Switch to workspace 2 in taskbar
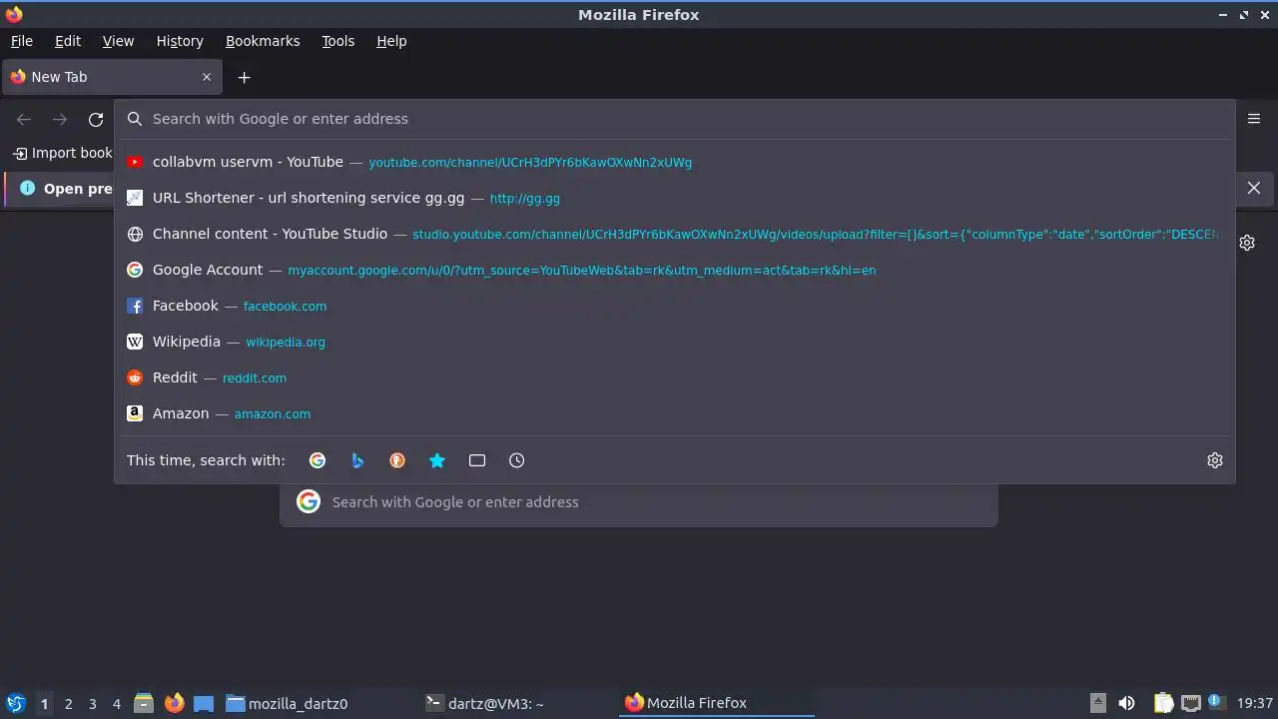This screenshot has height=719, width=1278. (x=68, y=703)
